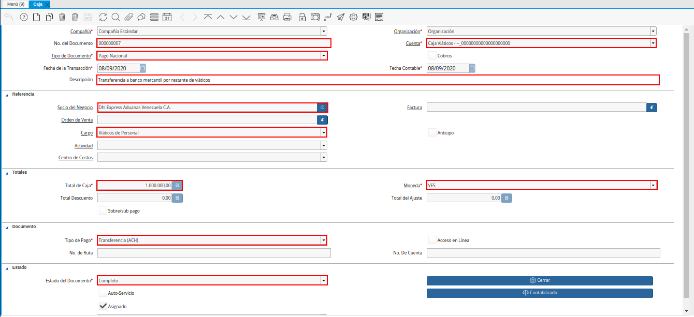Open the Moneda VES dropdown
The width and height of the screenshot is (694, 317).
click(x=653, y=185)
